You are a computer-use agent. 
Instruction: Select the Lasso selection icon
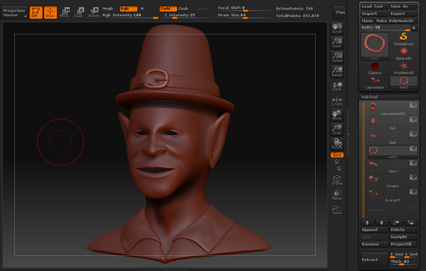[x=337, y=210]
